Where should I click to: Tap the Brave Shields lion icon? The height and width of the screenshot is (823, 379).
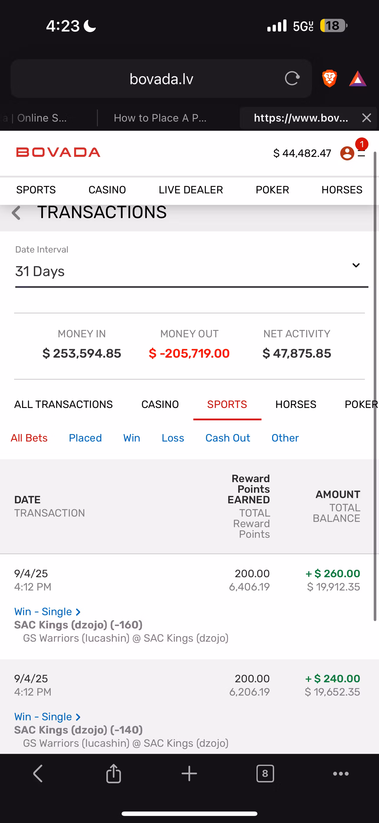tap(329, 78)
